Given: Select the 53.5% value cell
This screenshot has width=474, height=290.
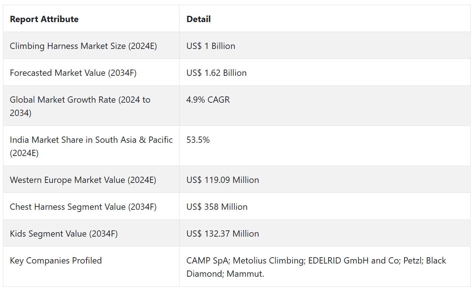Looking at the screenshot, I should (x=198, y=140).
